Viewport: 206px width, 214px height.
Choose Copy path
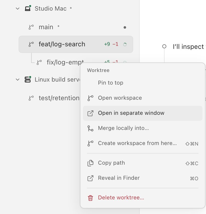pyautogui.click(x=143, y=163)
